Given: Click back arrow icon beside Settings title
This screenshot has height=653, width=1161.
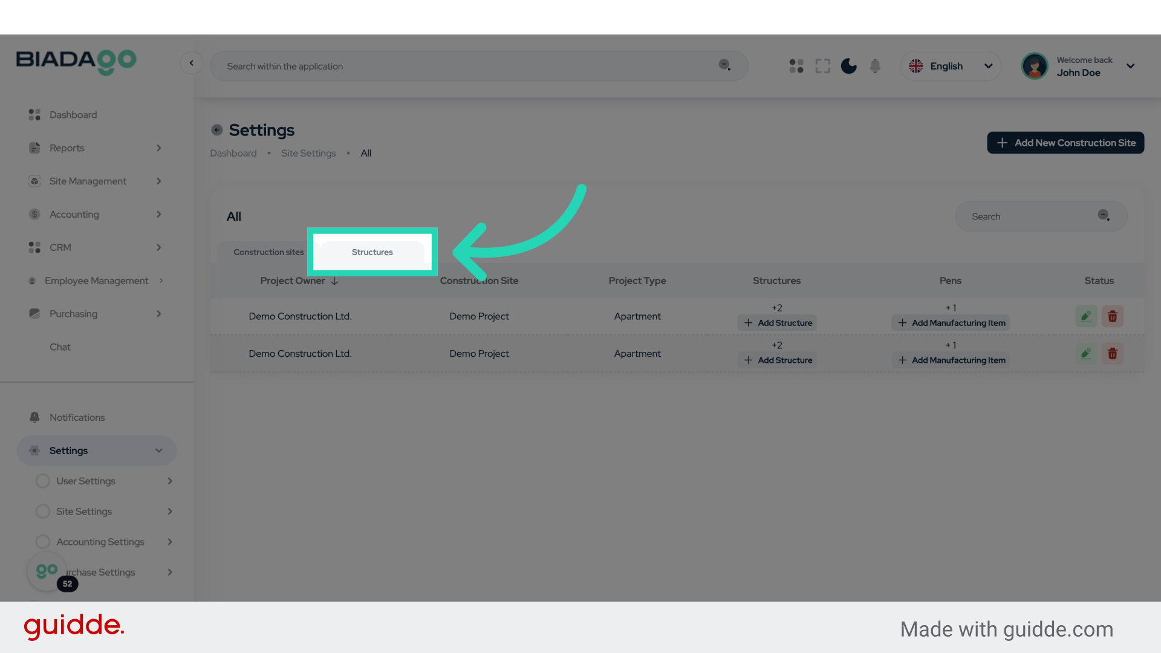Looking at the screenshot, I should pos(217,130).
